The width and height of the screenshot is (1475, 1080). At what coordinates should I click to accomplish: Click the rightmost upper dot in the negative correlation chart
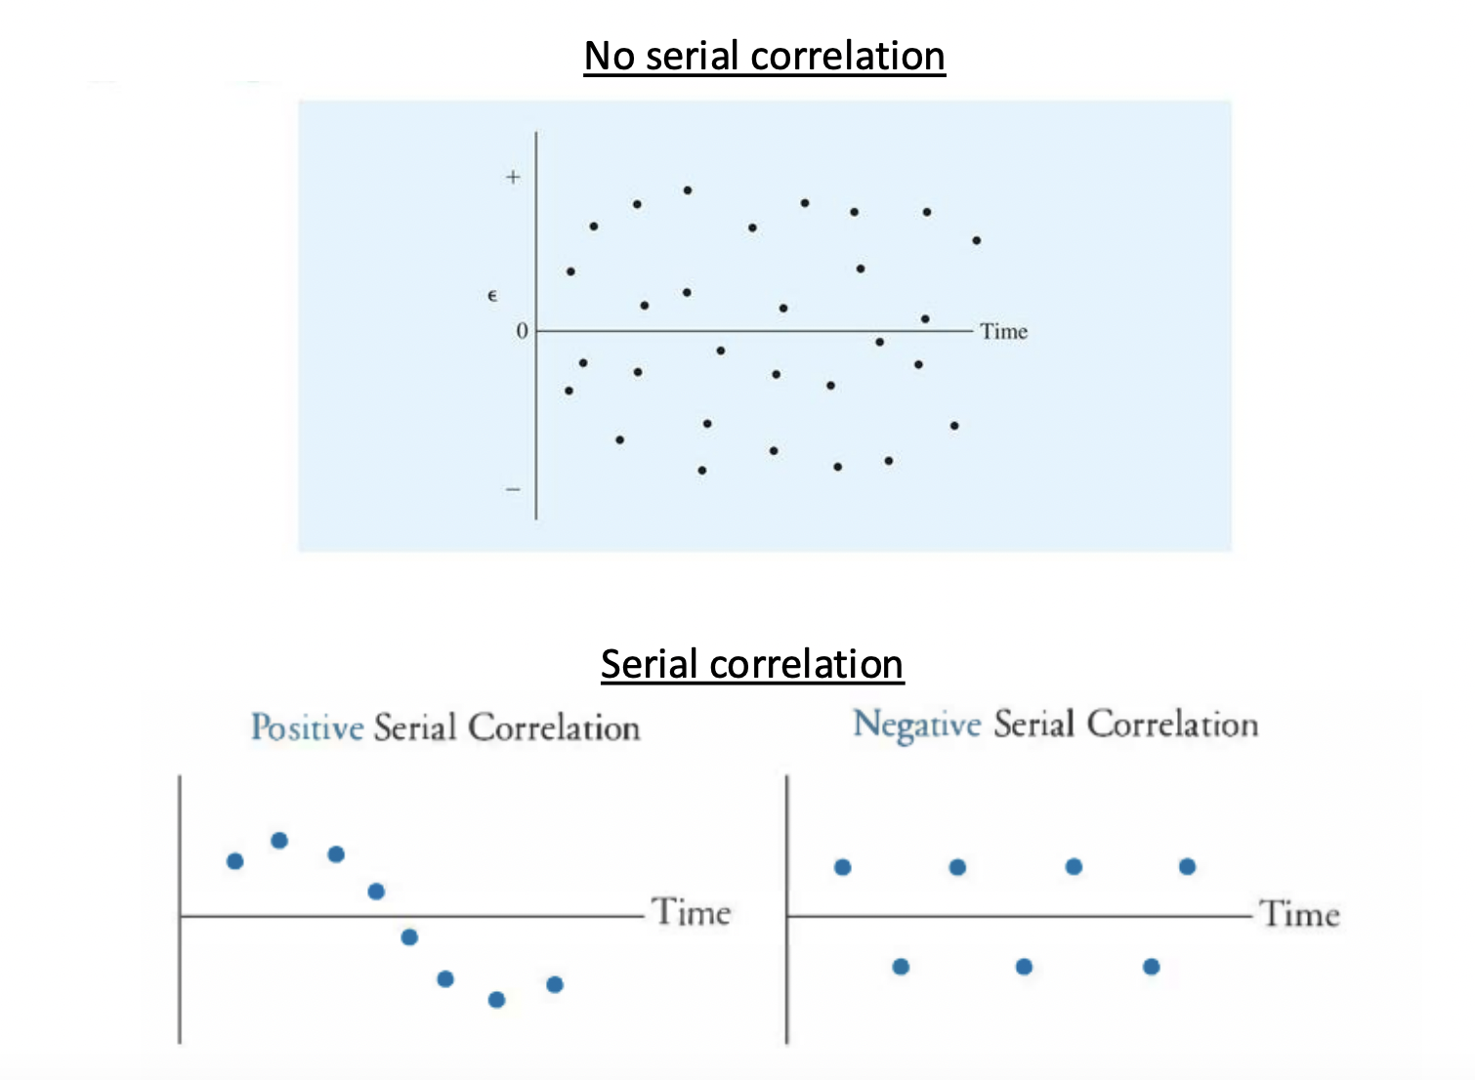click(1187, 866)
